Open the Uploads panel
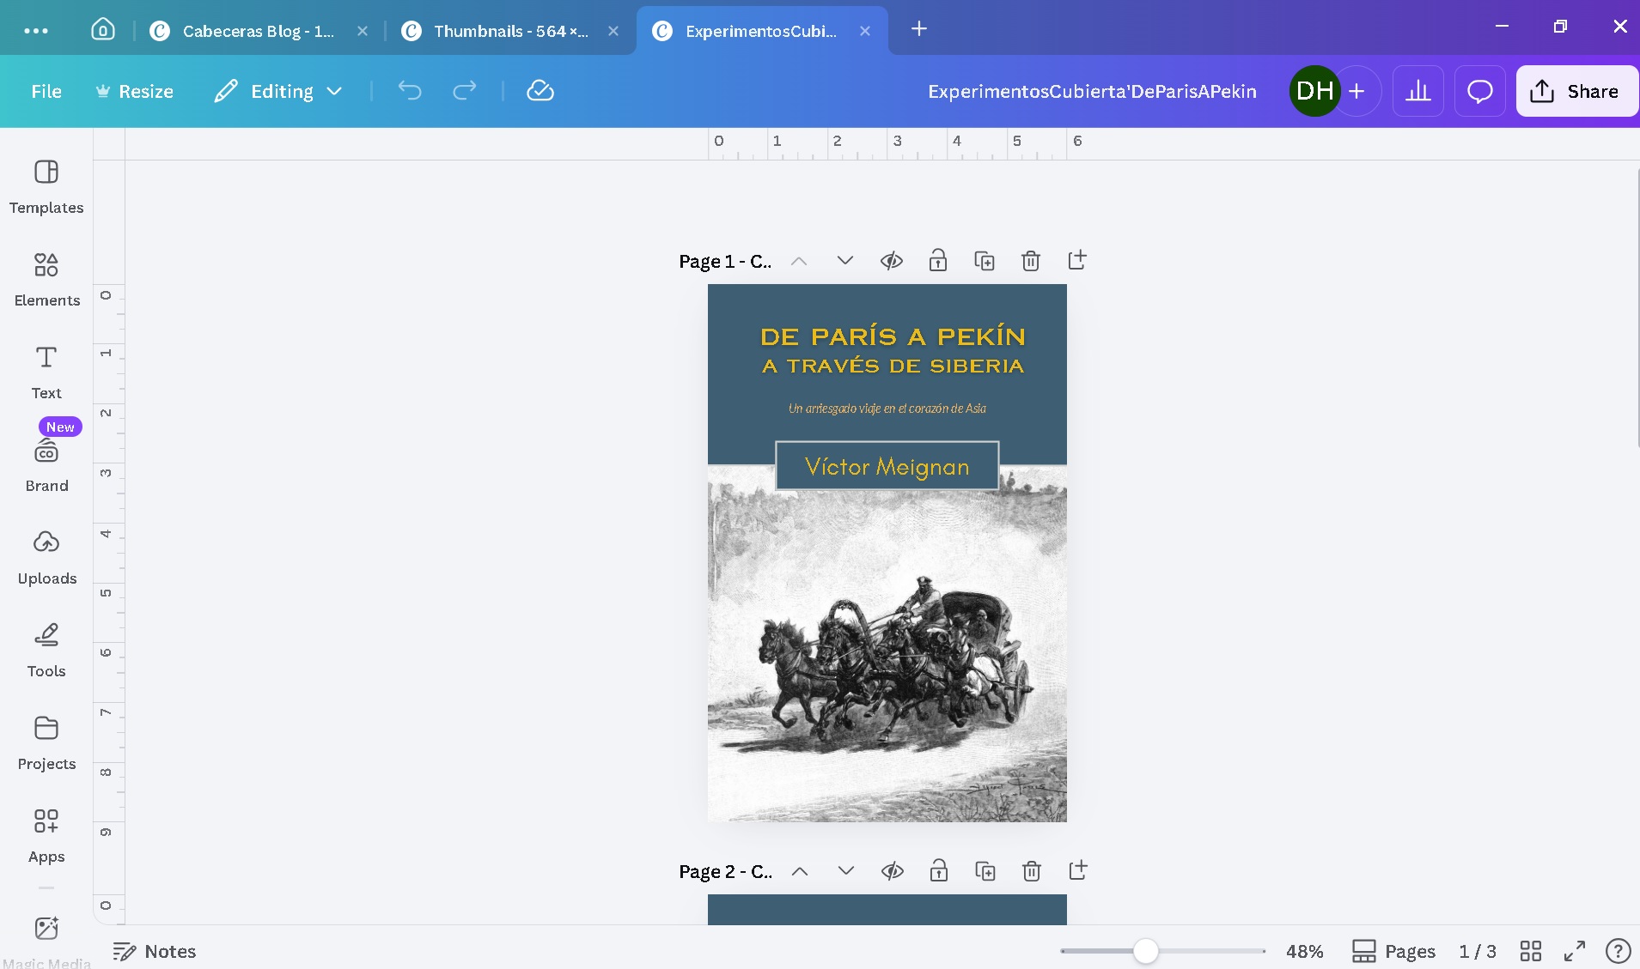Image resolution: width=1640 pixels, height=969 pixels. 46,558
